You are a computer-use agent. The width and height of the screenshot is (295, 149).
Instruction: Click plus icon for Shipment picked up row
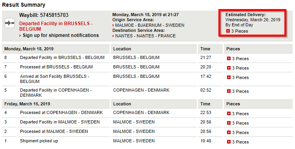pyautogui.click(x=229, y=142)
